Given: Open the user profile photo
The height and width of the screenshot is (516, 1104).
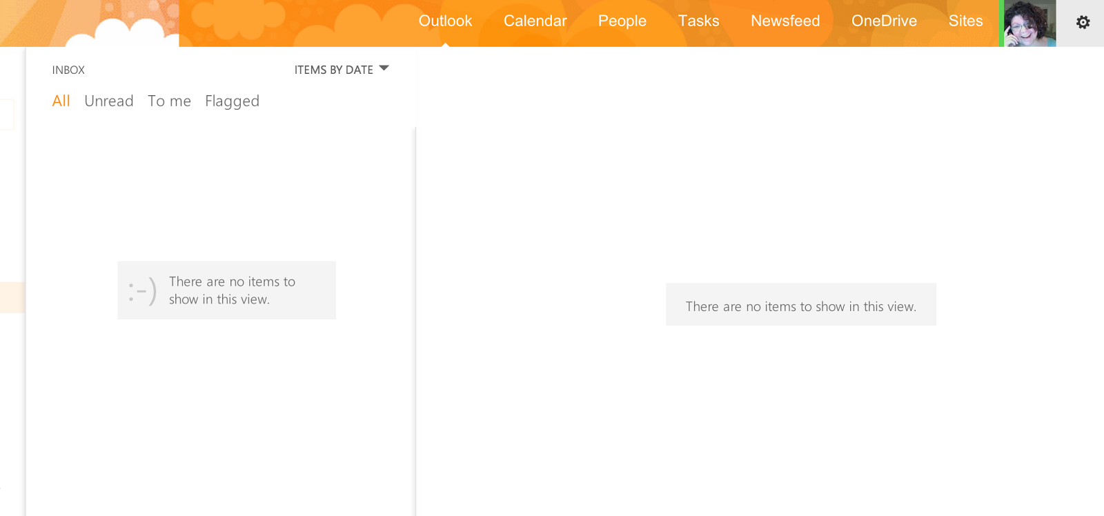Looking at the screenshot, I should [1029, 23].
